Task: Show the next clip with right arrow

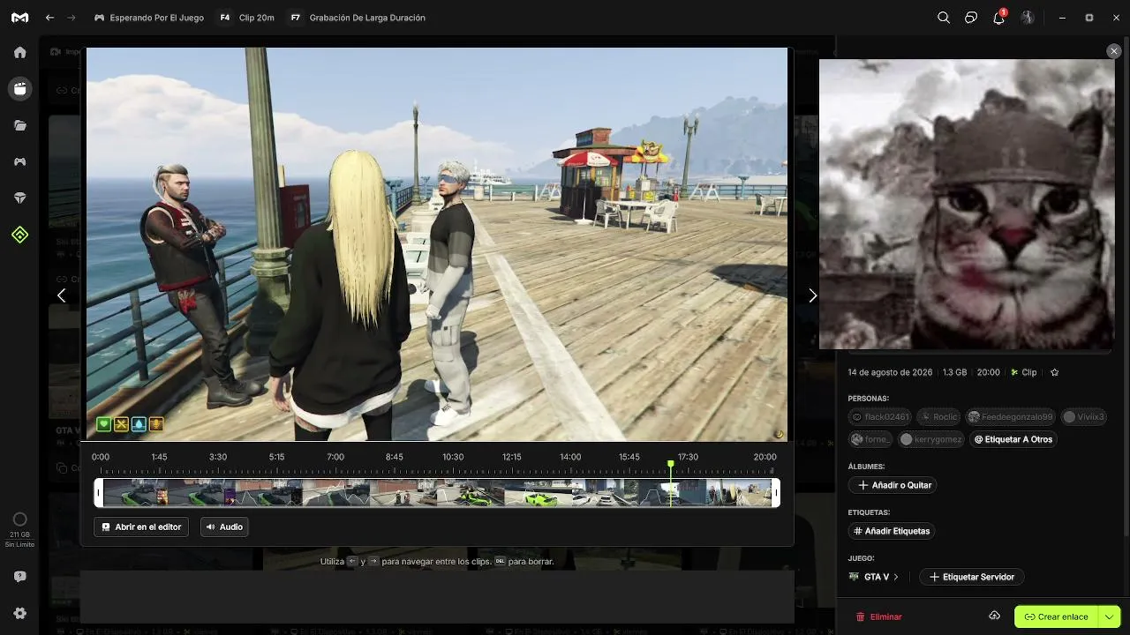Action: click(x=813, y=295)
